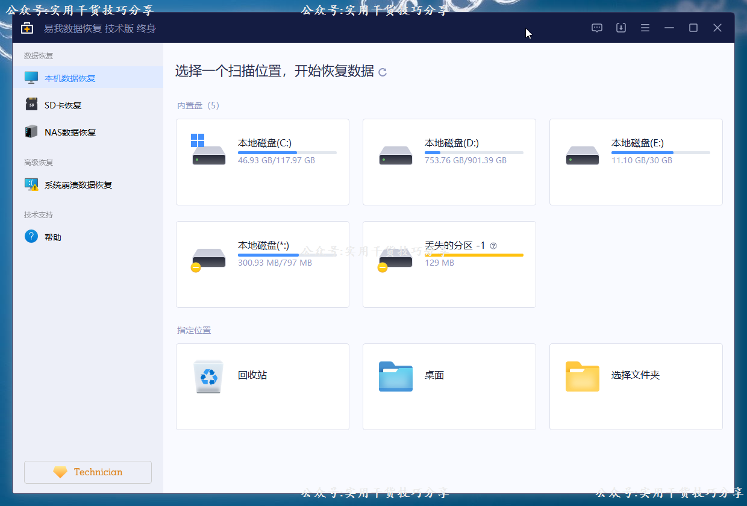Select the 本地磁盘(C:) drive card
This screenshot has height=506, width=747.
[263, 162]
